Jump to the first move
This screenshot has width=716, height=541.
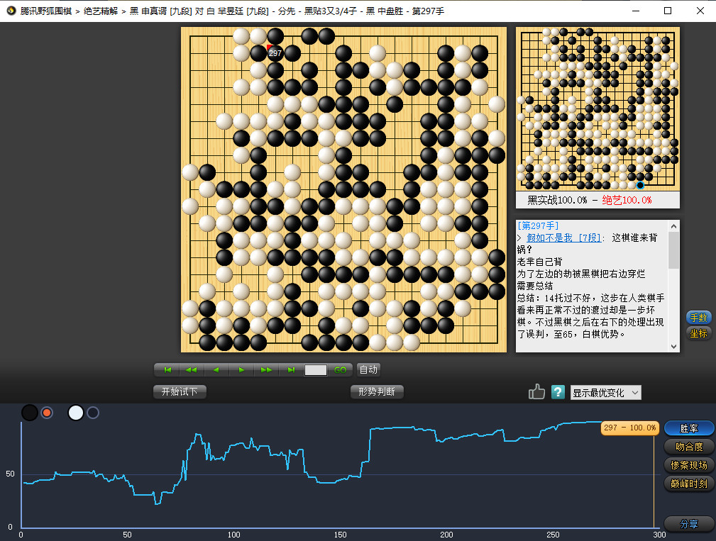(167, 369)
